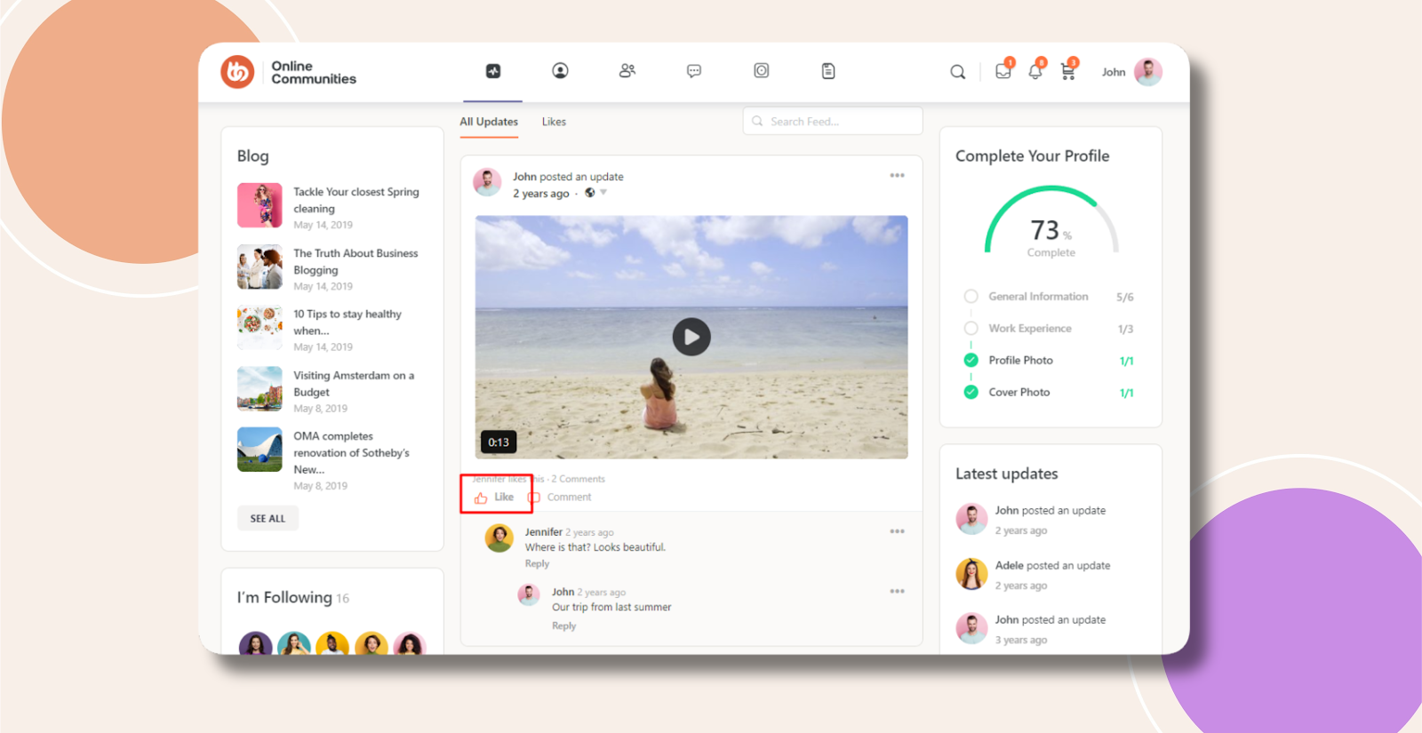Click the Profile Photo completed checkmark

971,360
